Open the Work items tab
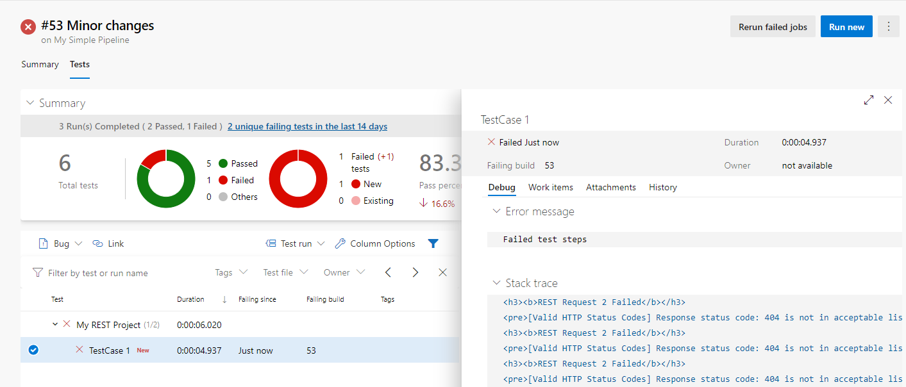The image size is (906, 387). pyautogui.click(x=550, y=187)
